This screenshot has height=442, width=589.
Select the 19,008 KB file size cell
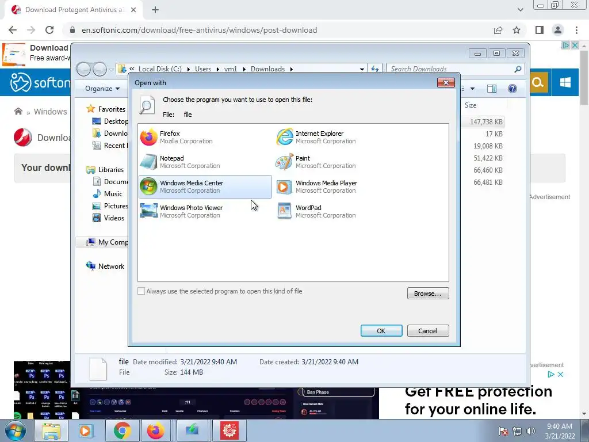(x=488, y=146)
